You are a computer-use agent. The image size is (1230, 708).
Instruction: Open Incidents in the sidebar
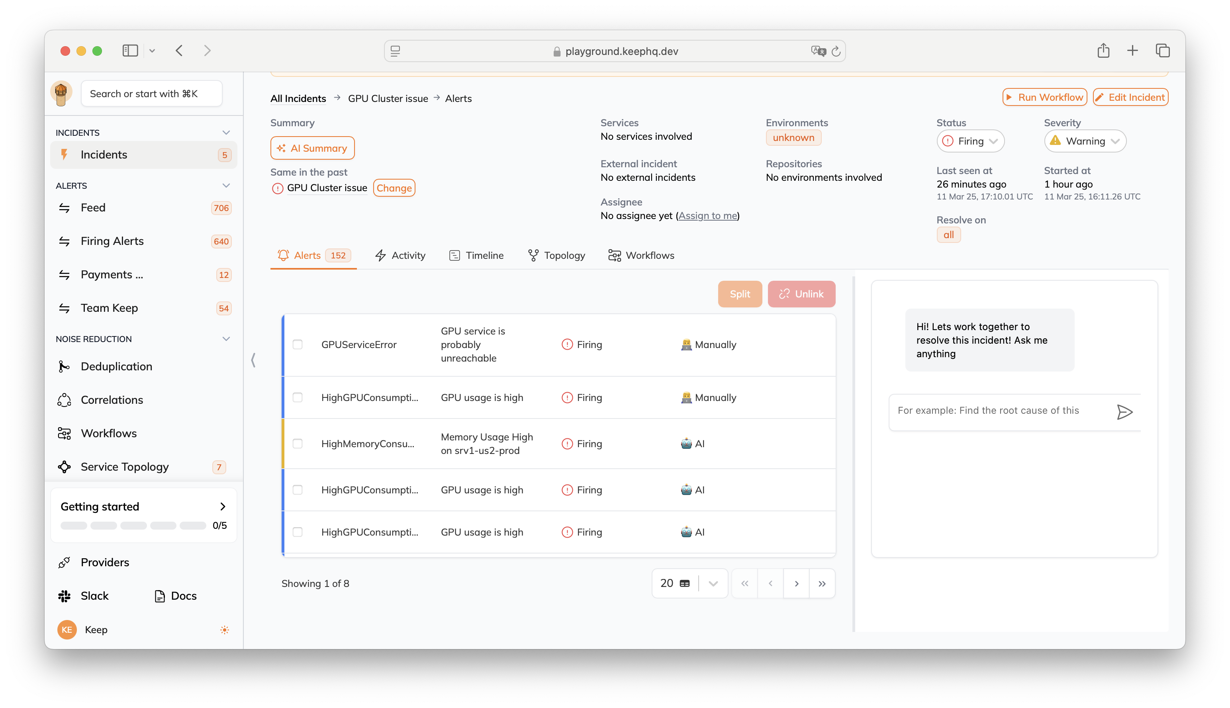tap(143, 155)
